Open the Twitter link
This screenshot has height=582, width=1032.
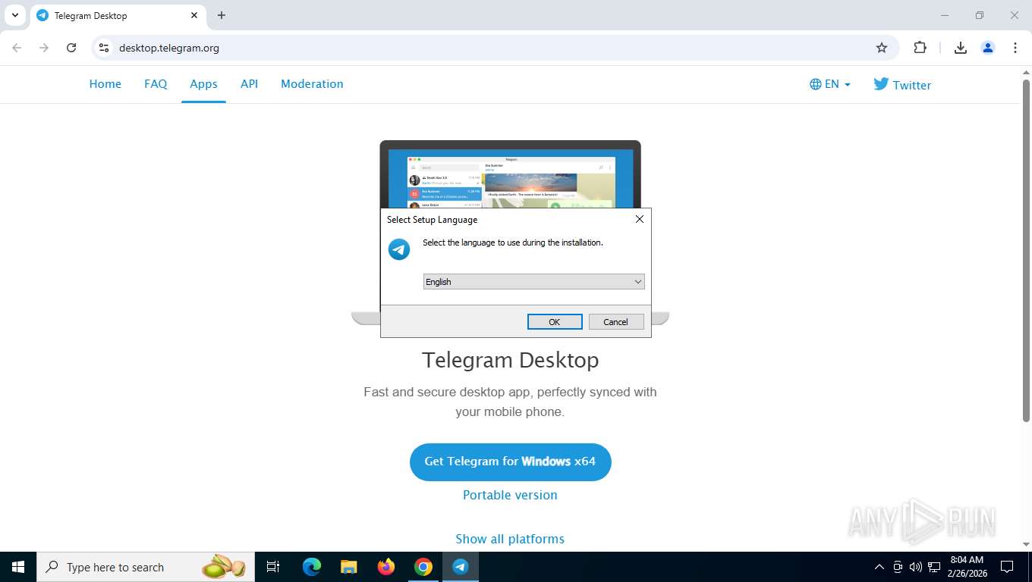click(902, 84)
